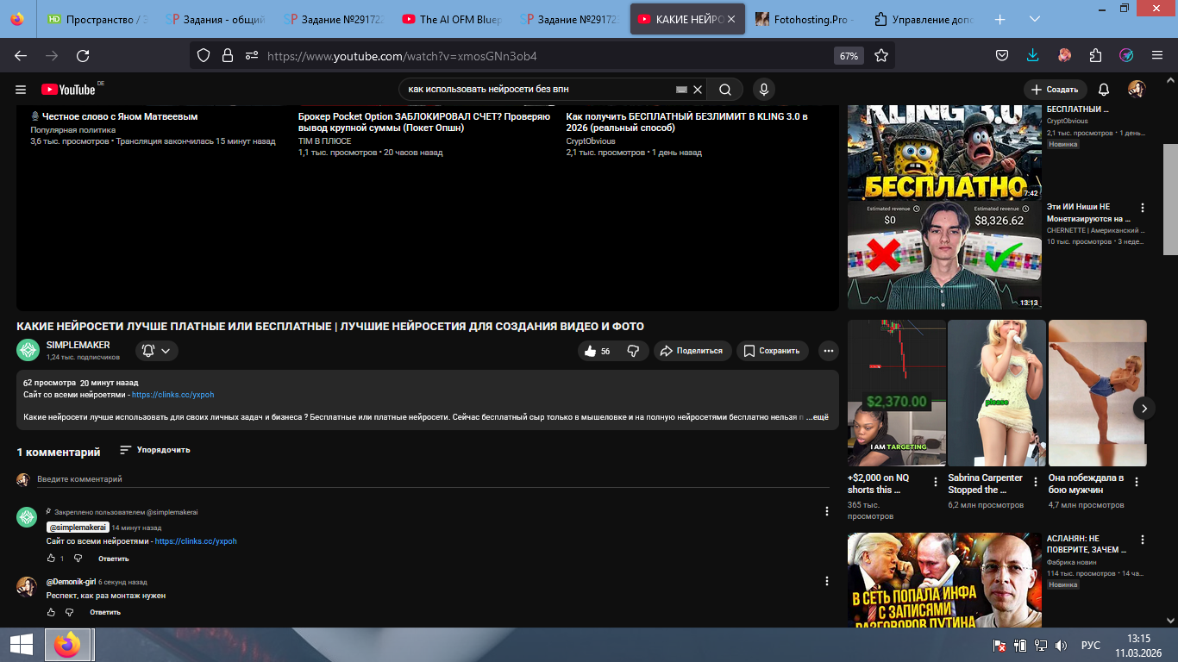Image resolution: width=1178 pixels, height=662 pixels.
Task: Bookmark this page with the star
Action: pyautogui.click(x=881, y=55)
